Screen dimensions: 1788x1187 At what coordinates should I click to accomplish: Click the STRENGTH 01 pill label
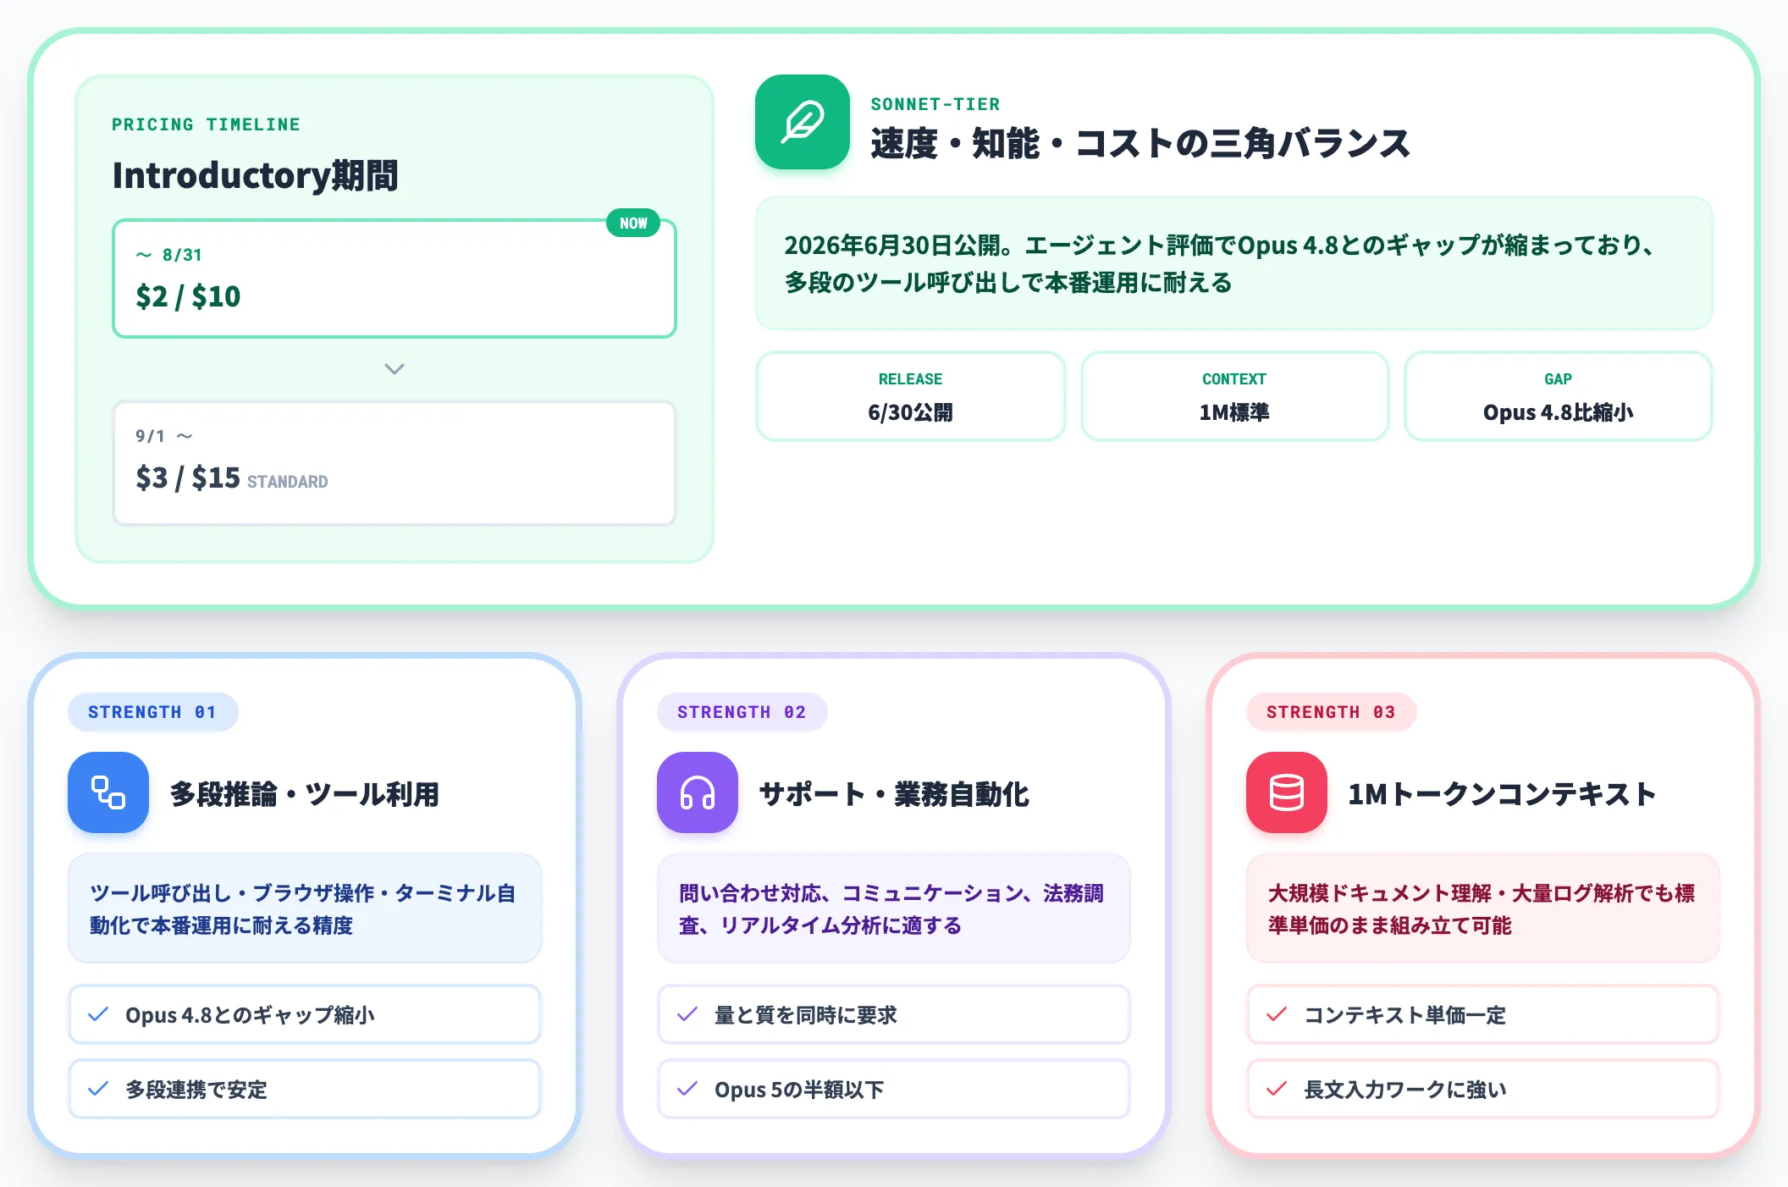pos(152,712)
